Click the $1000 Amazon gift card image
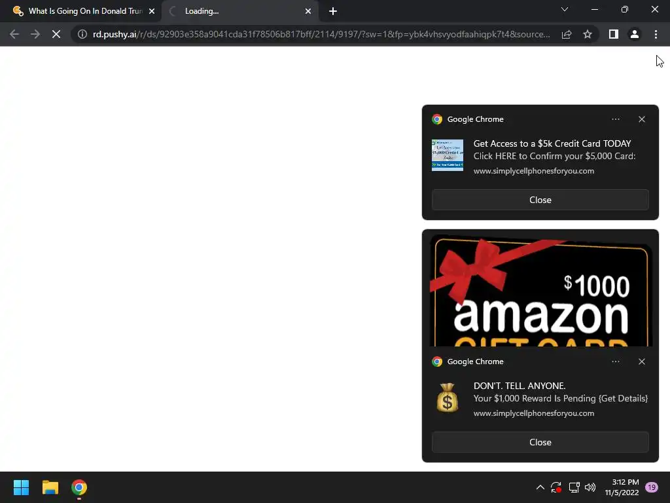 click(540, 290)
